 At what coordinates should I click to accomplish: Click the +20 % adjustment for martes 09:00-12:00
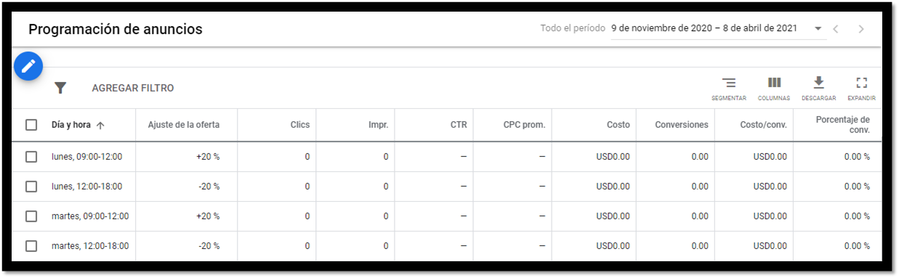pos(208,216)
